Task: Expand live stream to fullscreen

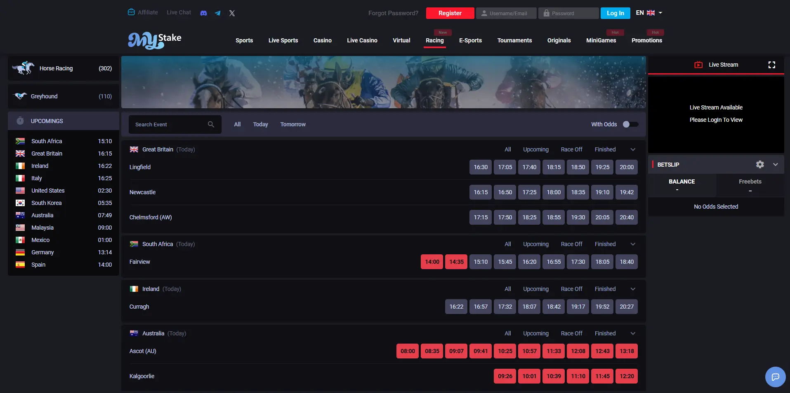Action: [771, 65]
